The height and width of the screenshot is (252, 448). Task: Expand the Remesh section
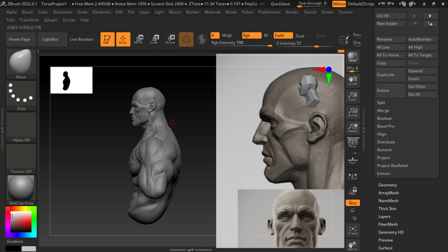384,150
